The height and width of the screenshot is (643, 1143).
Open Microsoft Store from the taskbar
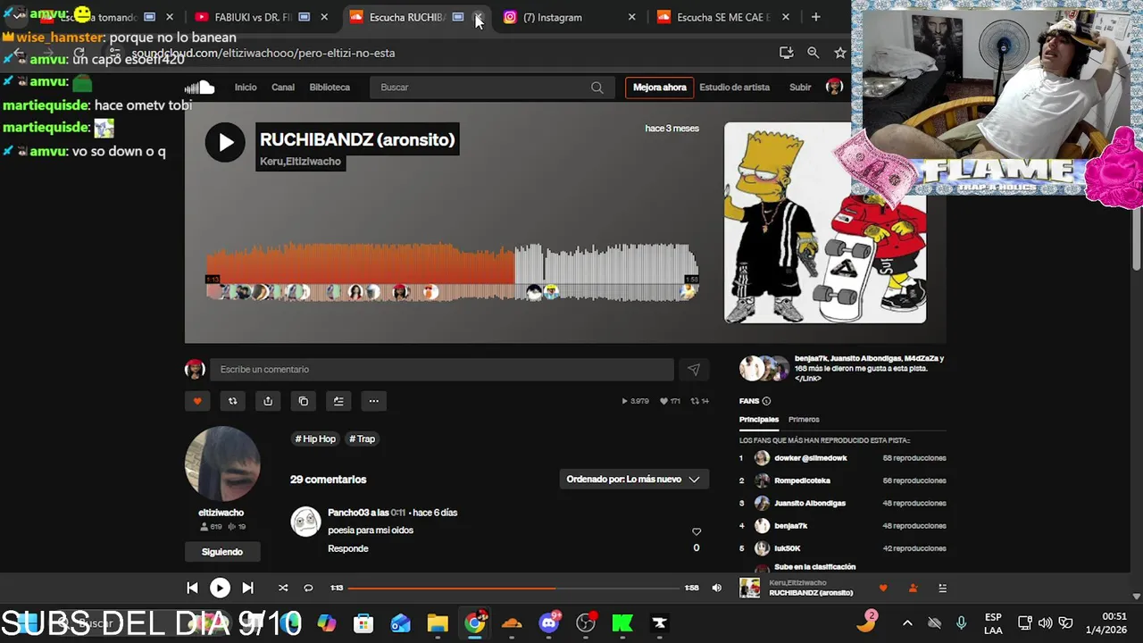coord(363,623)
